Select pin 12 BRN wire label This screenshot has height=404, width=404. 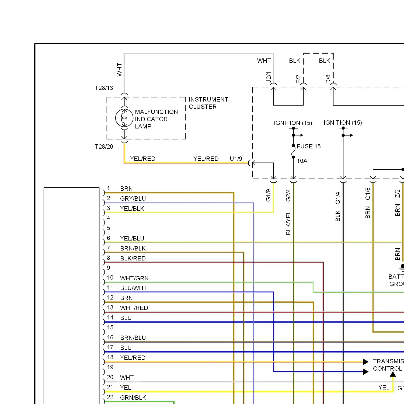126,298
